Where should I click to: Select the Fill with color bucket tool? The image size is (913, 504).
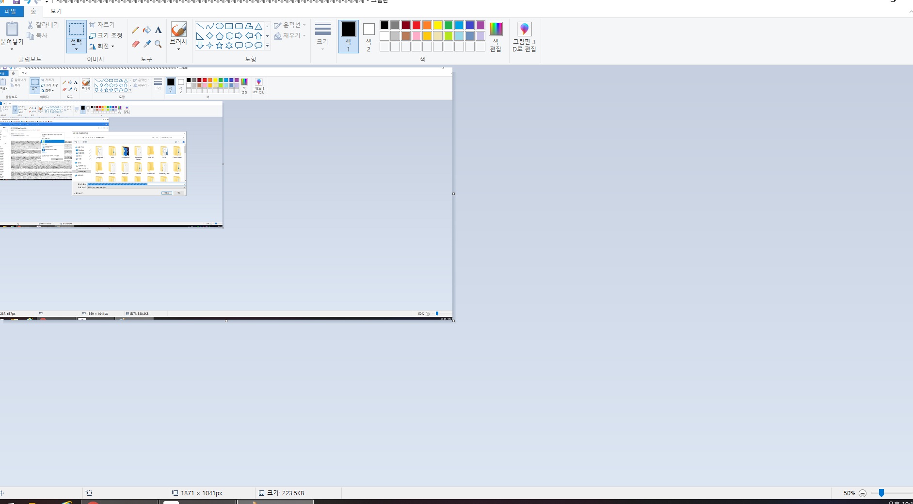tap(147, 30)
